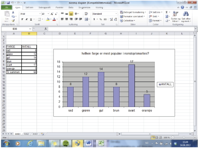198x149 pixels.
Task: Expand the formula bar
Action: tap(195, 29)
